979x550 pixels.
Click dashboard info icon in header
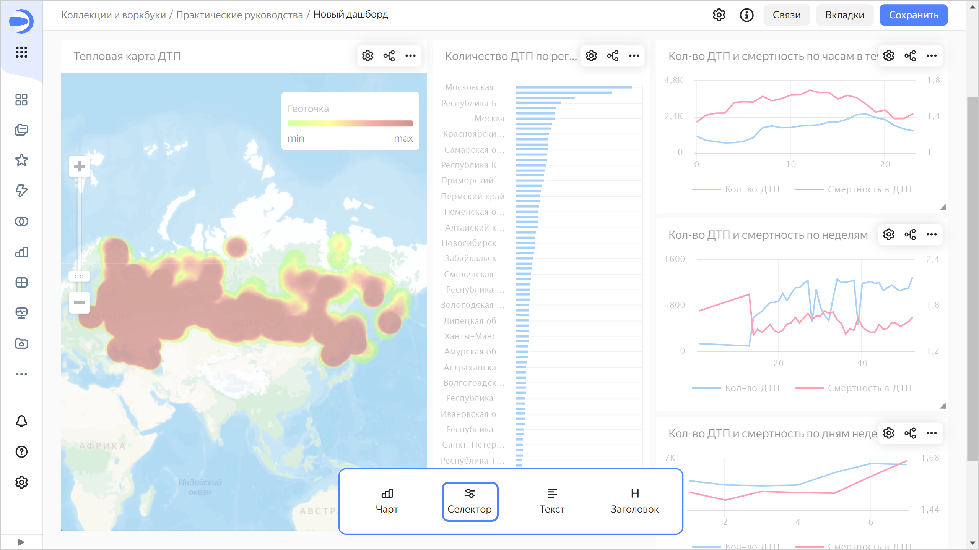coord(746,15)
